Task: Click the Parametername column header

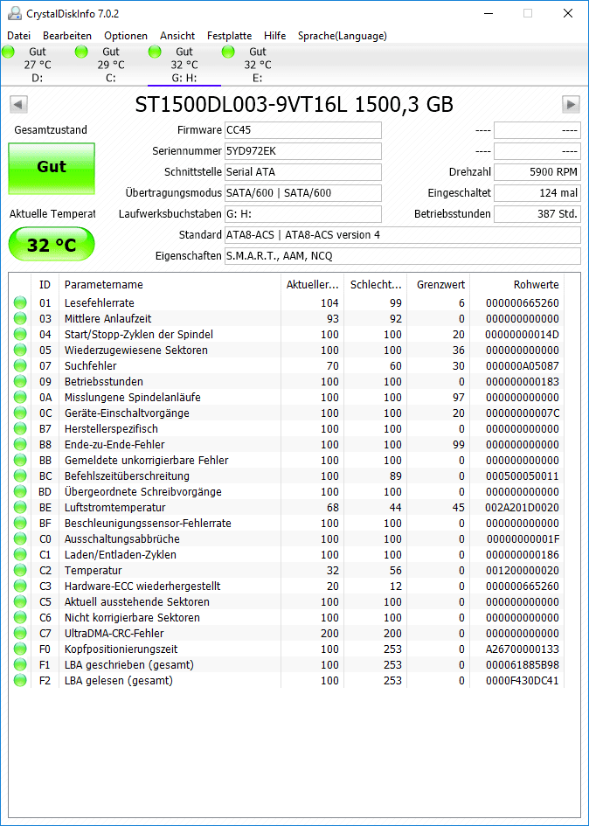Action: (x=170, y=284)
